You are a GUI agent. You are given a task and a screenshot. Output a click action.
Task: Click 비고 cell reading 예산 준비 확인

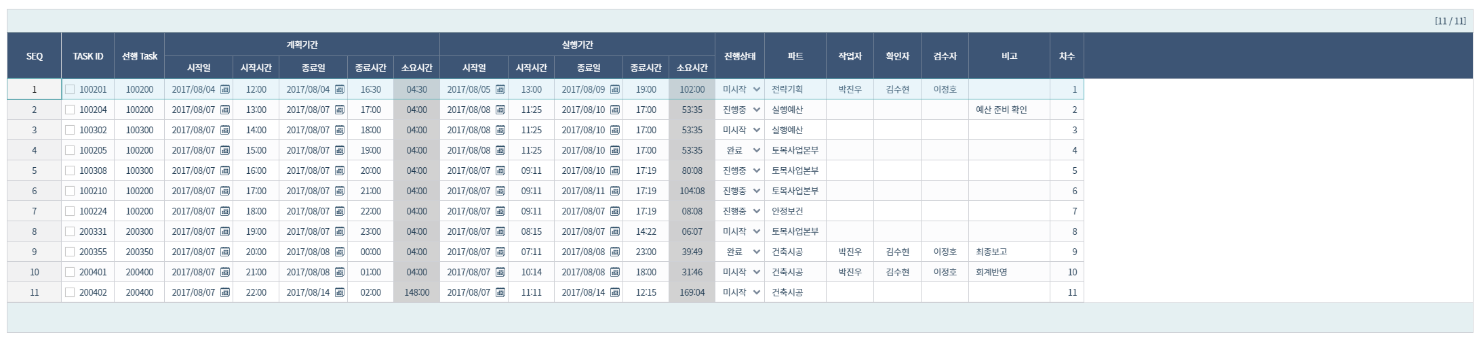tap(1001, 110)
